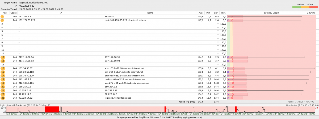This screenshot has height=119, width=319.
Task: Click the 7:38:00 red spike in timeline
Action: pos(165,109)
